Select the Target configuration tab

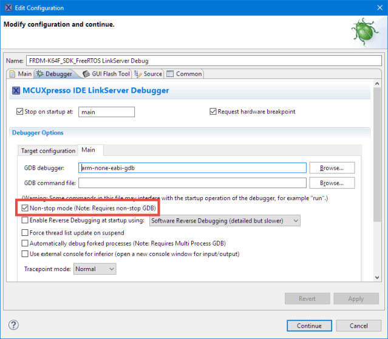pos(47,150)
